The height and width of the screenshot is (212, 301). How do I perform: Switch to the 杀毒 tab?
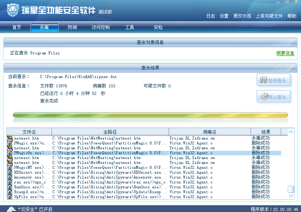pyautogui.click(x=44, y=27)
